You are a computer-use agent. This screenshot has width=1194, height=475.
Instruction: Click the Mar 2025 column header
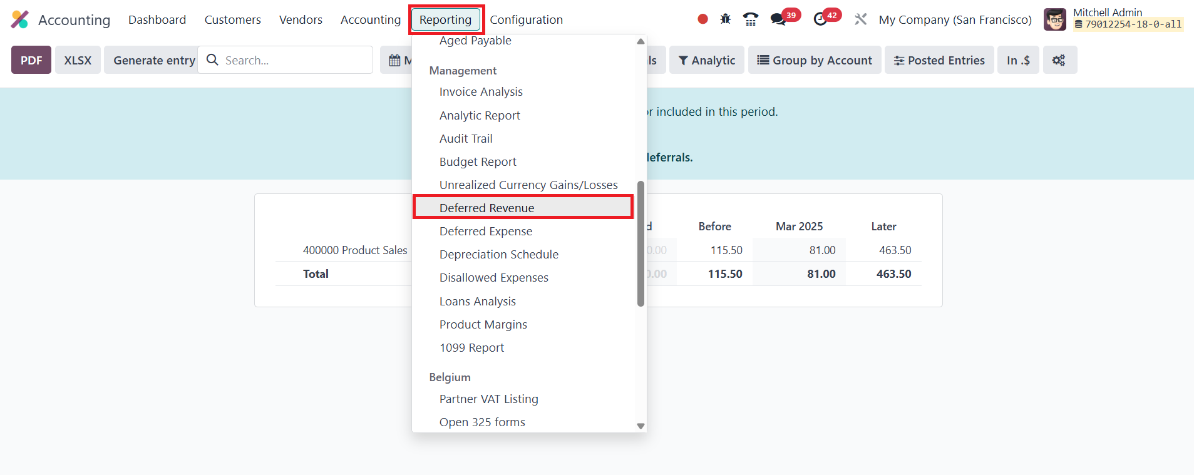(x=799, y=226)
